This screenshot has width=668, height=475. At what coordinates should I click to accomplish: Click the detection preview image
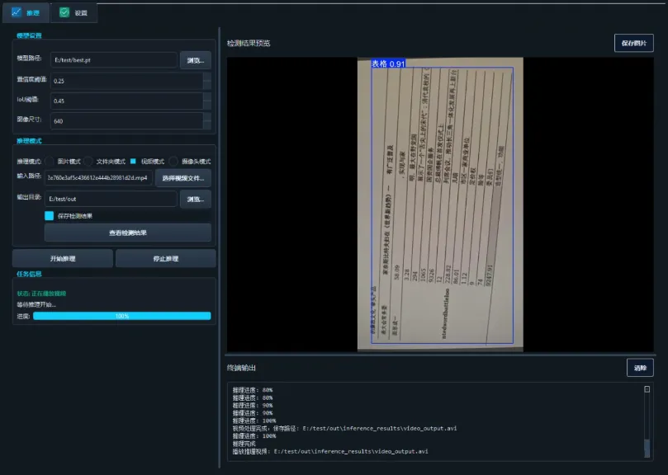[440, 205]
